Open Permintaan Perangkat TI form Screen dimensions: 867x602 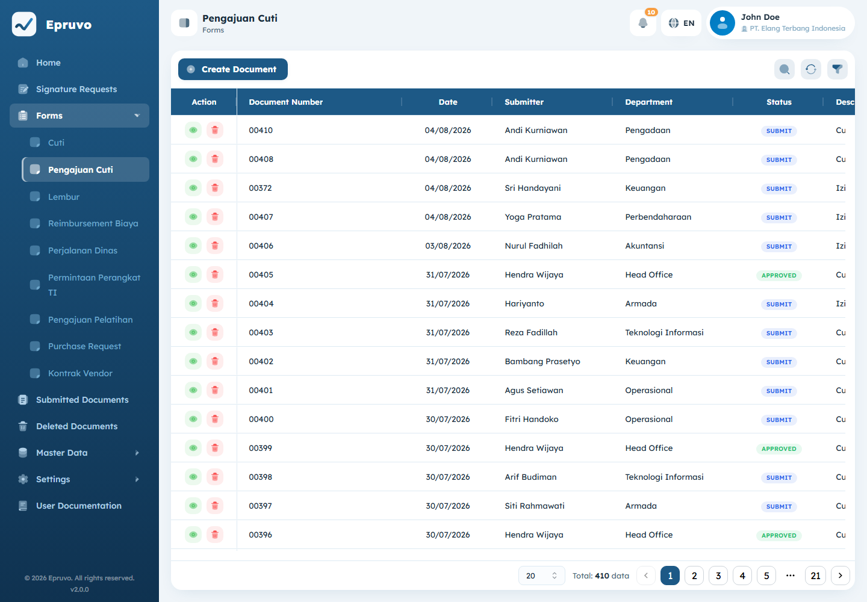(x=85, y=285)
